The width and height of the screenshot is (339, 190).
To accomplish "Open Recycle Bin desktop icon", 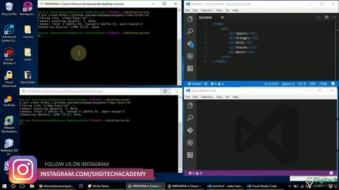I will coord(9,9).
